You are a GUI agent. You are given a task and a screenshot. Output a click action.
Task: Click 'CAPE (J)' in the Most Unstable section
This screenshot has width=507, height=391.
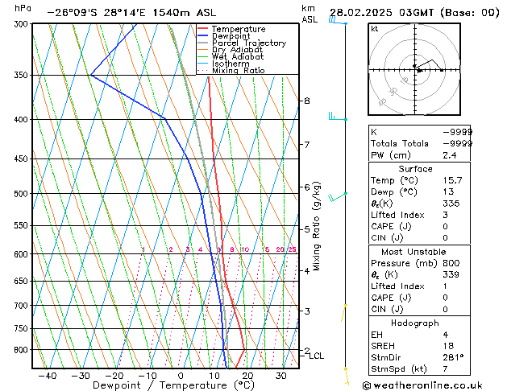click(391, 298)
